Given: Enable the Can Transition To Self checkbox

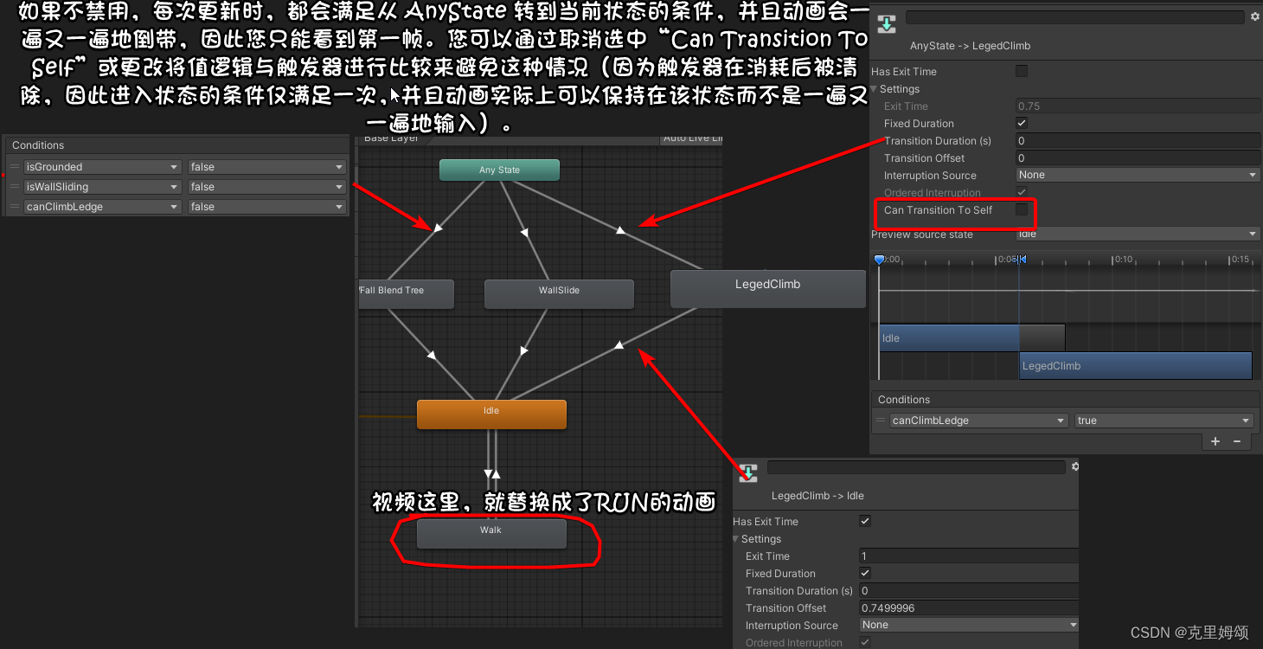Looking at the screenshot, I should tap(1022, 209).
